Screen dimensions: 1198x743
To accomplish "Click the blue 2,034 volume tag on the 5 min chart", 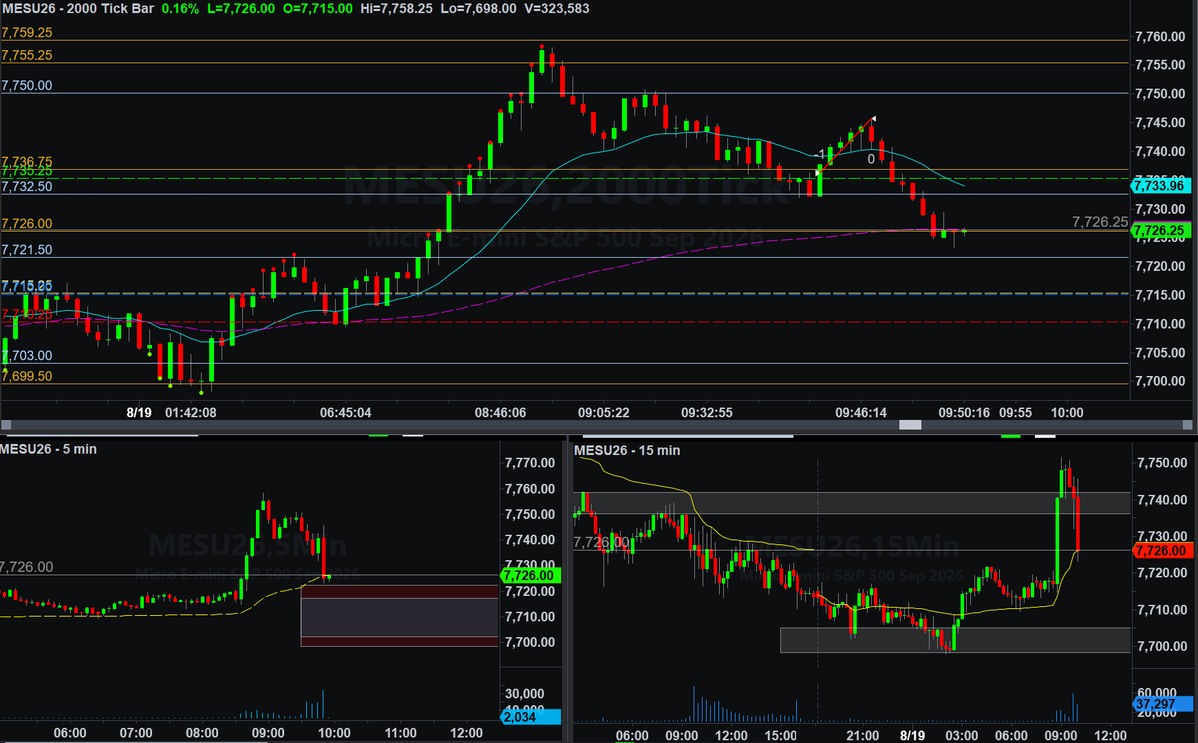I will click(x=530, y=717).
